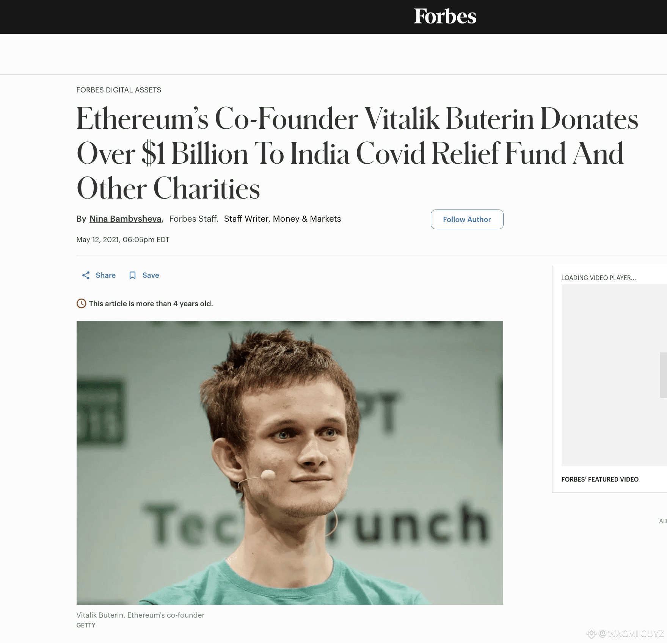Click the clock icon beside article age notice
This screenshot has height=643, width=667.
pos(81,304)
